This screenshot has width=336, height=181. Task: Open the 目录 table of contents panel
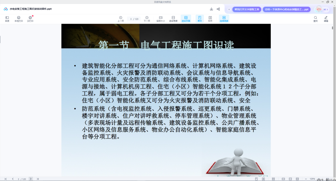coord(7,19)
